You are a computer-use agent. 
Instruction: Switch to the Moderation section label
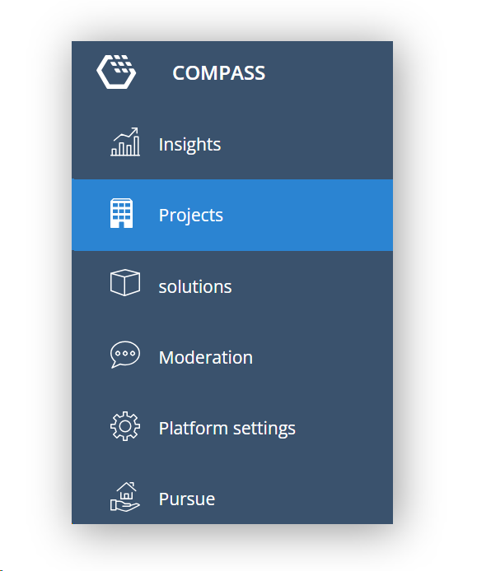coord(206,358)
